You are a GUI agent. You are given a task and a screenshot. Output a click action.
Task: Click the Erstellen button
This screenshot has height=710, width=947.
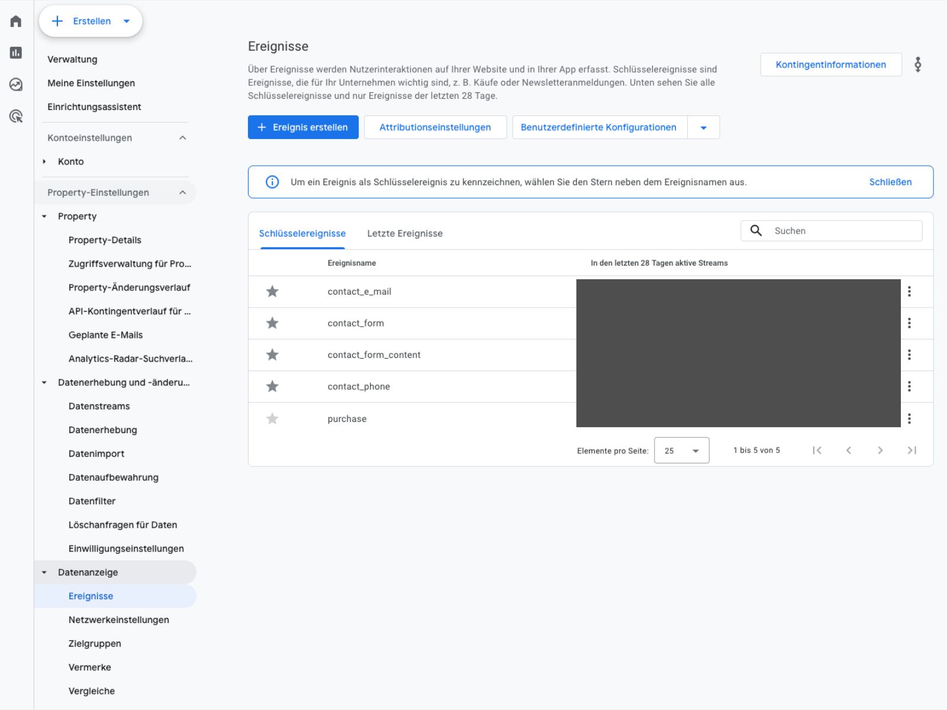[91, 21]
